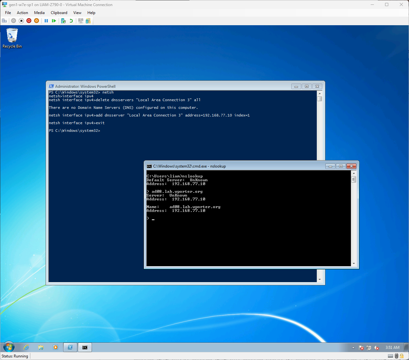Click 'netsh interface ipv4>exit' line
409x360 pixels.
(77, 123)
